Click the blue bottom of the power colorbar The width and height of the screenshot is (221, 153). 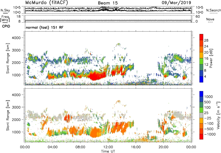click(x=201, y=79)
